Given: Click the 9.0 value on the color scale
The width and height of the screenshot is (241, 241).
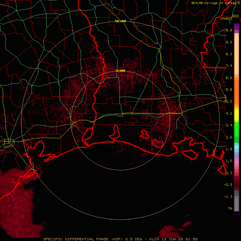Looking at the screenshot, I should coord(229,42).
